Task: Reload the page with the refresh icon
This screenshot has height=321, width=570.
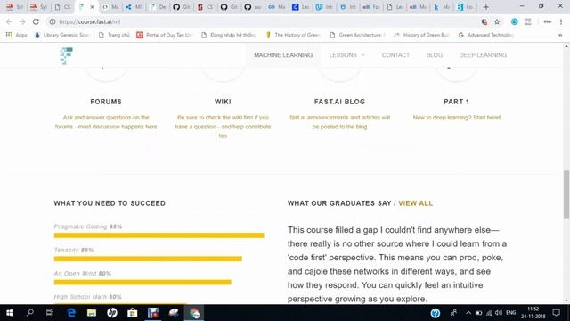Action: point(36,21)
